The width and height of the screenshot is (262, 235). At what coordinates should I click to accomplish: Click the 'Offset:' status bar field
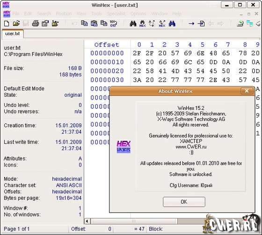79,229
